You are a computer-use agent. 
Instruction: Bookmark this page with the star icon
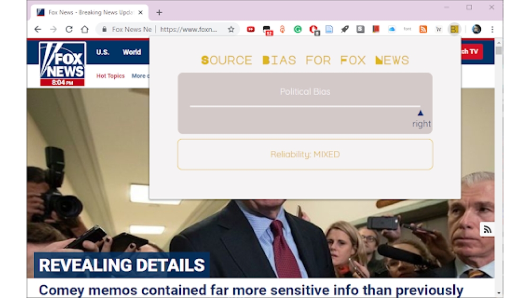231,30
